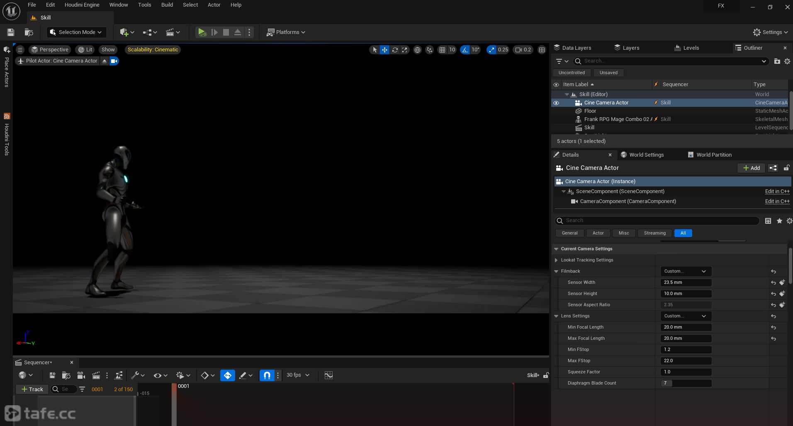This screenshot has height=426, width=793.
Task: Activate the Scale transform tool
Action: pyautogui.click(x=405, y=50)
